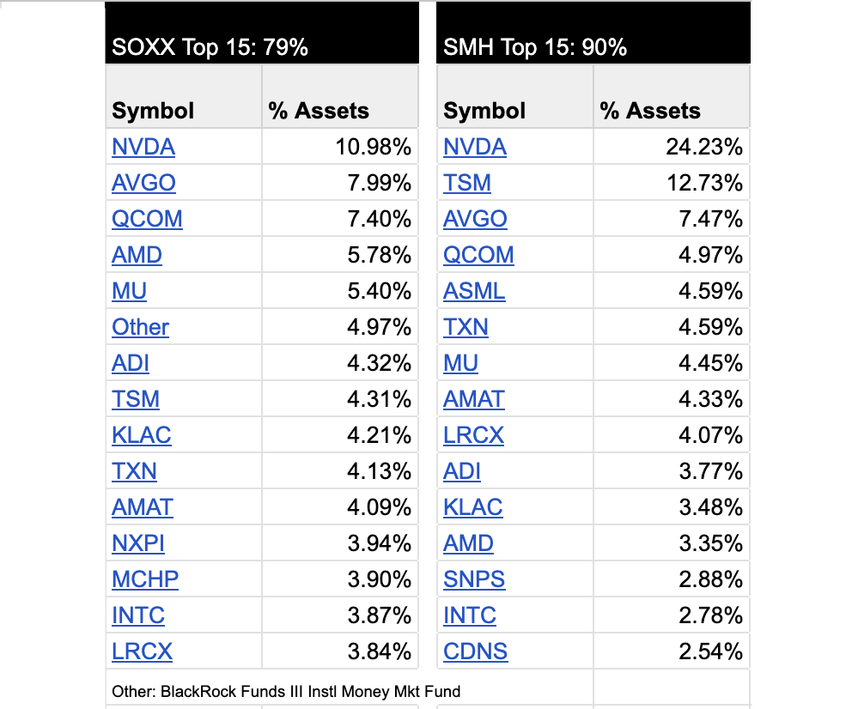Open the AVGO link under SOXX holdings
This screenshot has width=852, height=709.
(x=143, y=182)
